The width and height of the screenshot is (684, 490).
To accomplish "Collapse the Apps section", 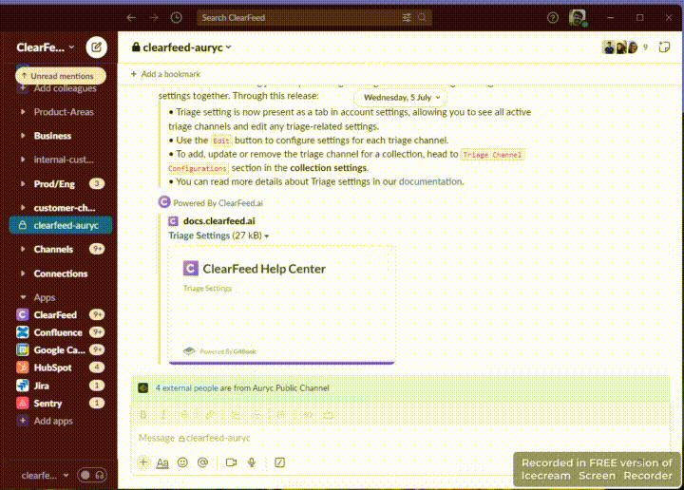I will pyautogui.click(x=23, y=297).
